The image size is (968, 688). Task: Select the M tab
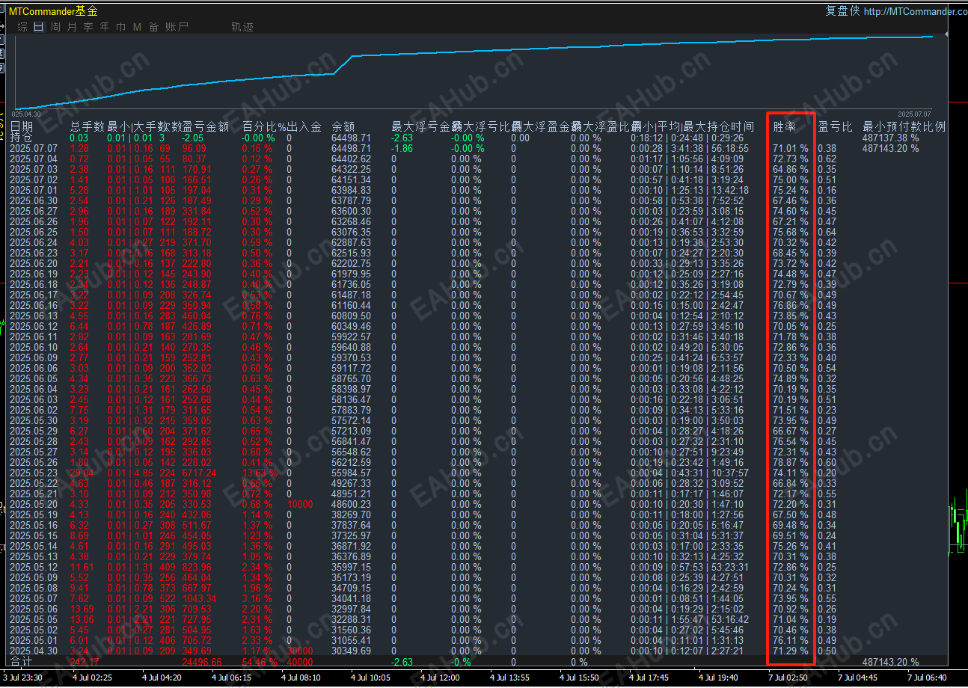click(137, 27)
